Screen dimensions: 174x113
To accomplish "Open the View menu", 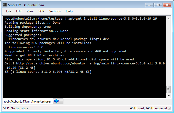I will pos(30,11).
